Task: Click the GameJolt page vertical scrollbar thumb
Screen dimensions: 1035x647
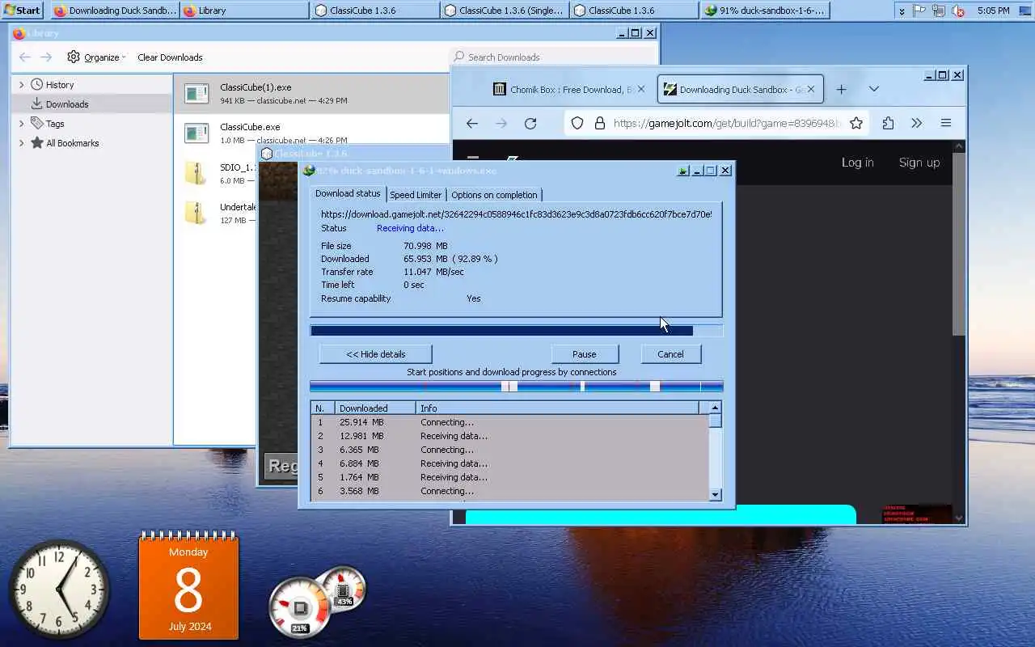Action: click(x=959, y=243)
